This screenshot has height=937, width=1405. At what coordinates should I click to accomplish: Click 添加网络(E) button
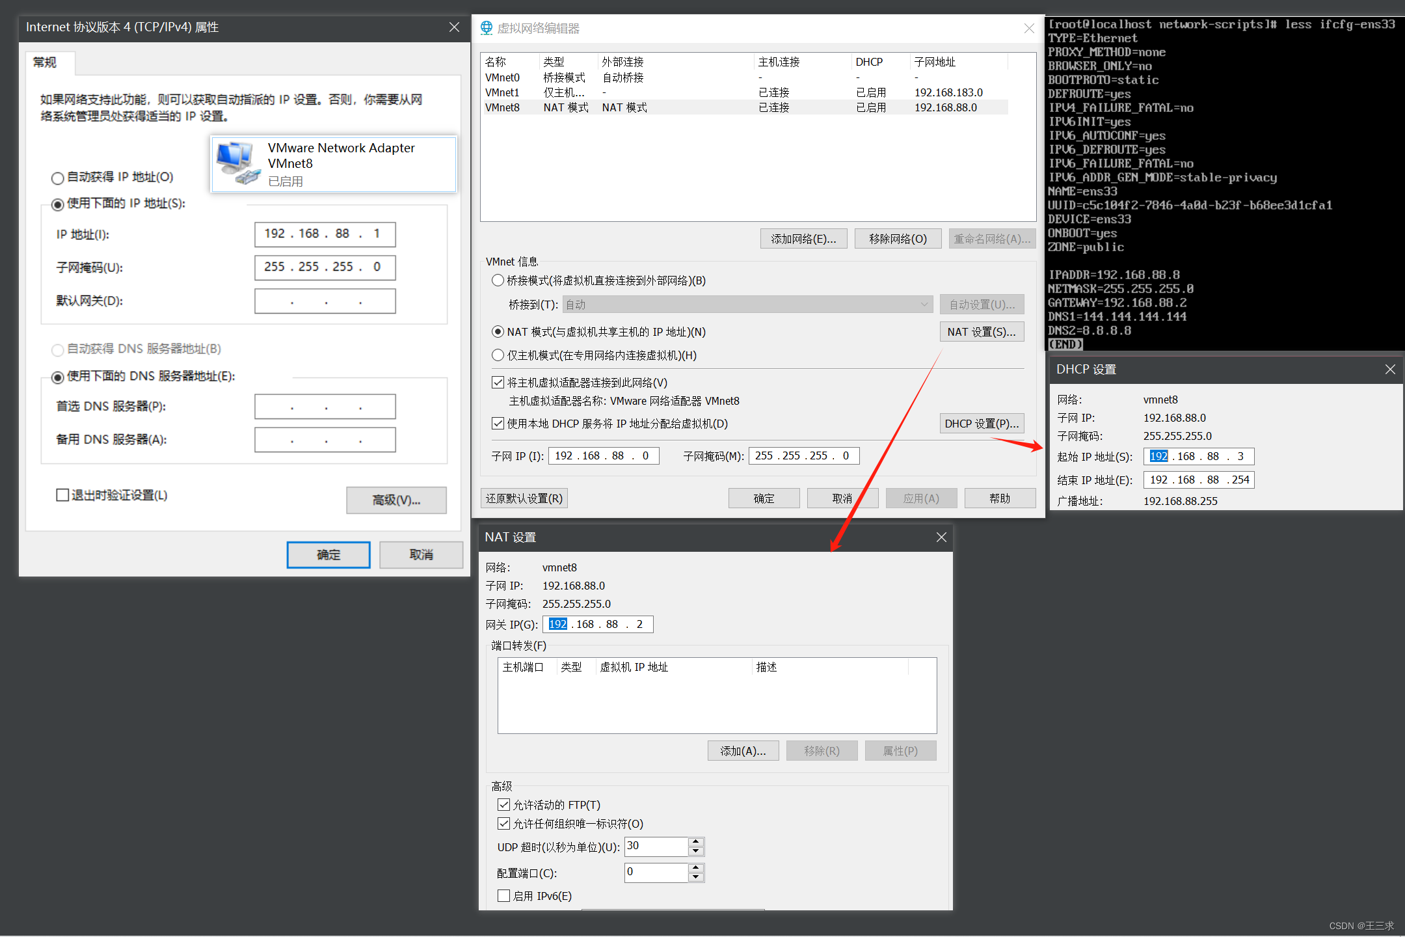[x=803, y=238]
